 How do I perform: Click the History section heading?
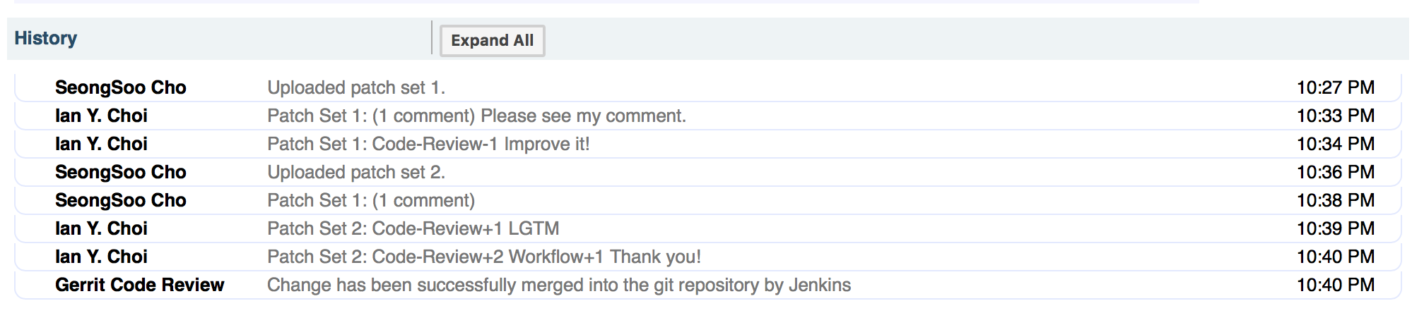point(46,38)
